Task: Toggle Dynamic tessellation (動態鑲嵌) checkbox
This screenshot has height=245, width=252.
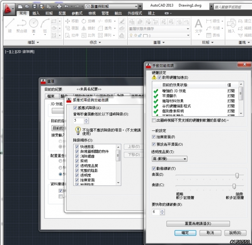Action: click(x=154, y=168)
